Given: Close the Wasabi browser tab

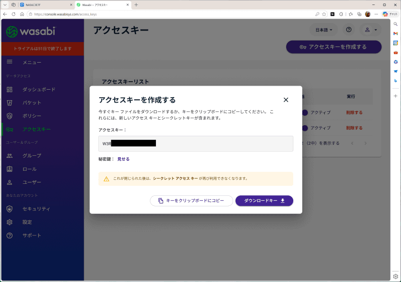Looking at the screenshot, I should coord(128,5).
